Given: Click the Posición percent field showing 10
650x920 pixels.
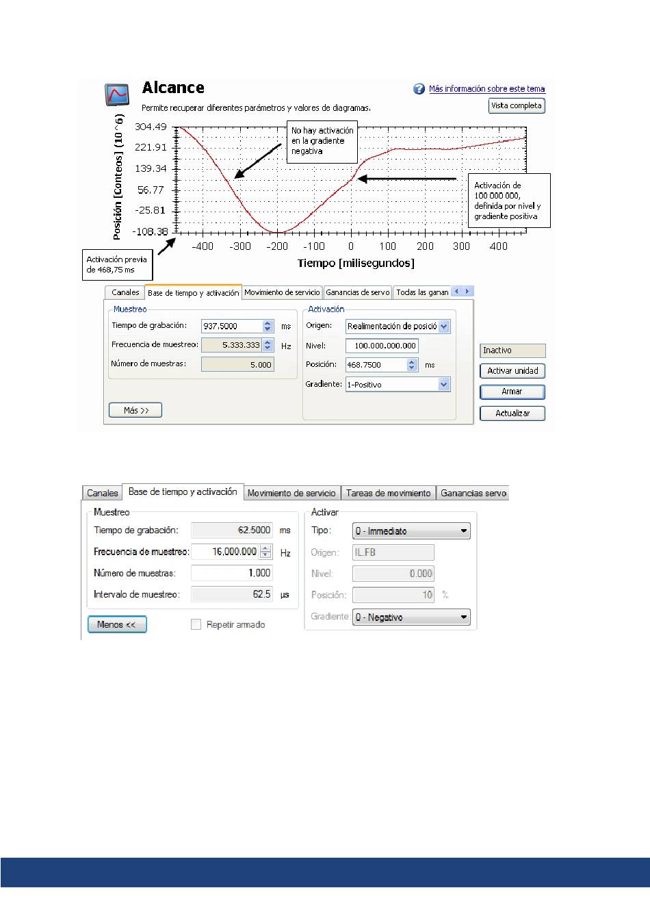Looking at the screenshot, I should coord(393,595).
